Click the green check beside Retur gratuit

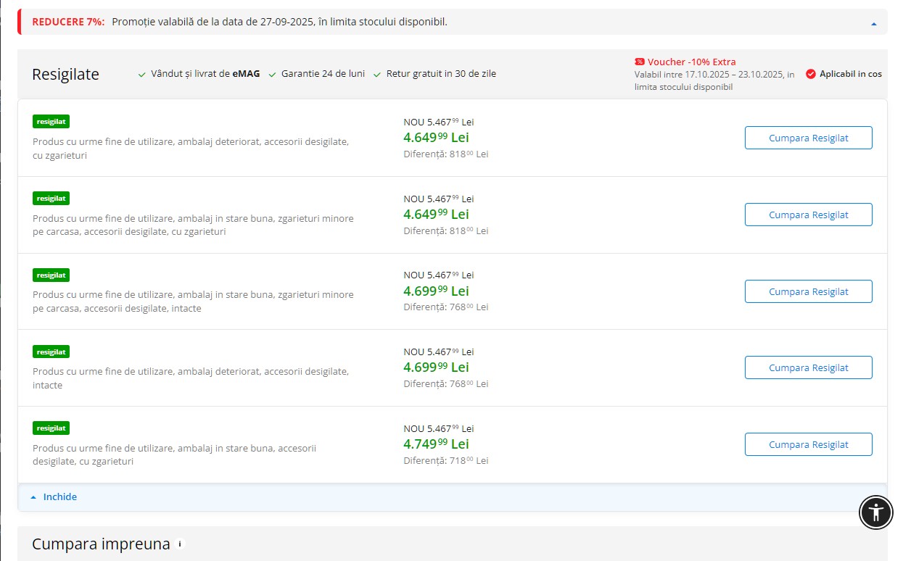(x=377, y=74)
